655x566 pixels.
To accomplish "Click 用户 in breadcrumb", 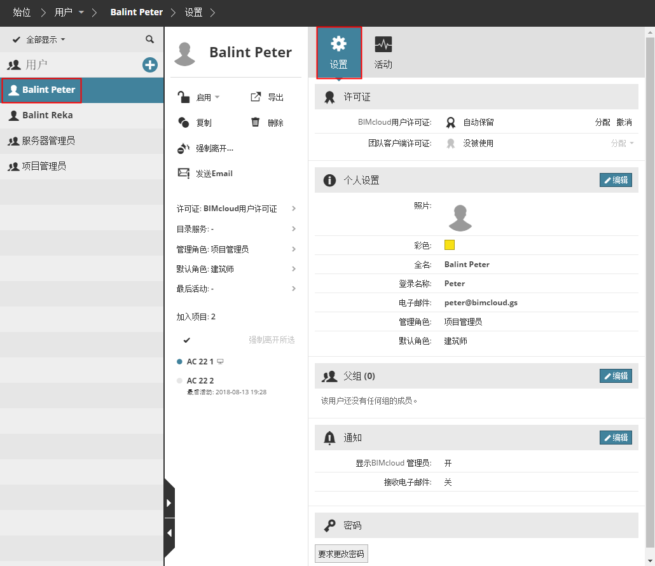I will 64,12.
